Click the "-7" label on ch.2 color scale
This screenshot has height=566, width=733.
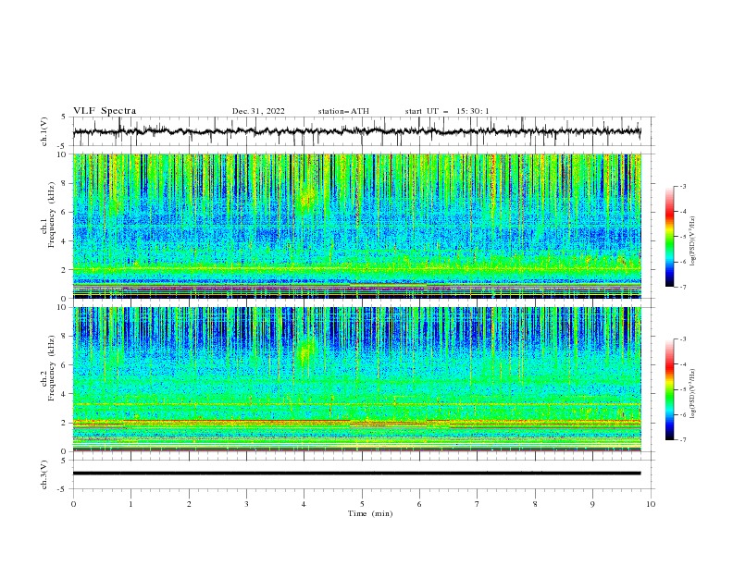tap(682, 440)
